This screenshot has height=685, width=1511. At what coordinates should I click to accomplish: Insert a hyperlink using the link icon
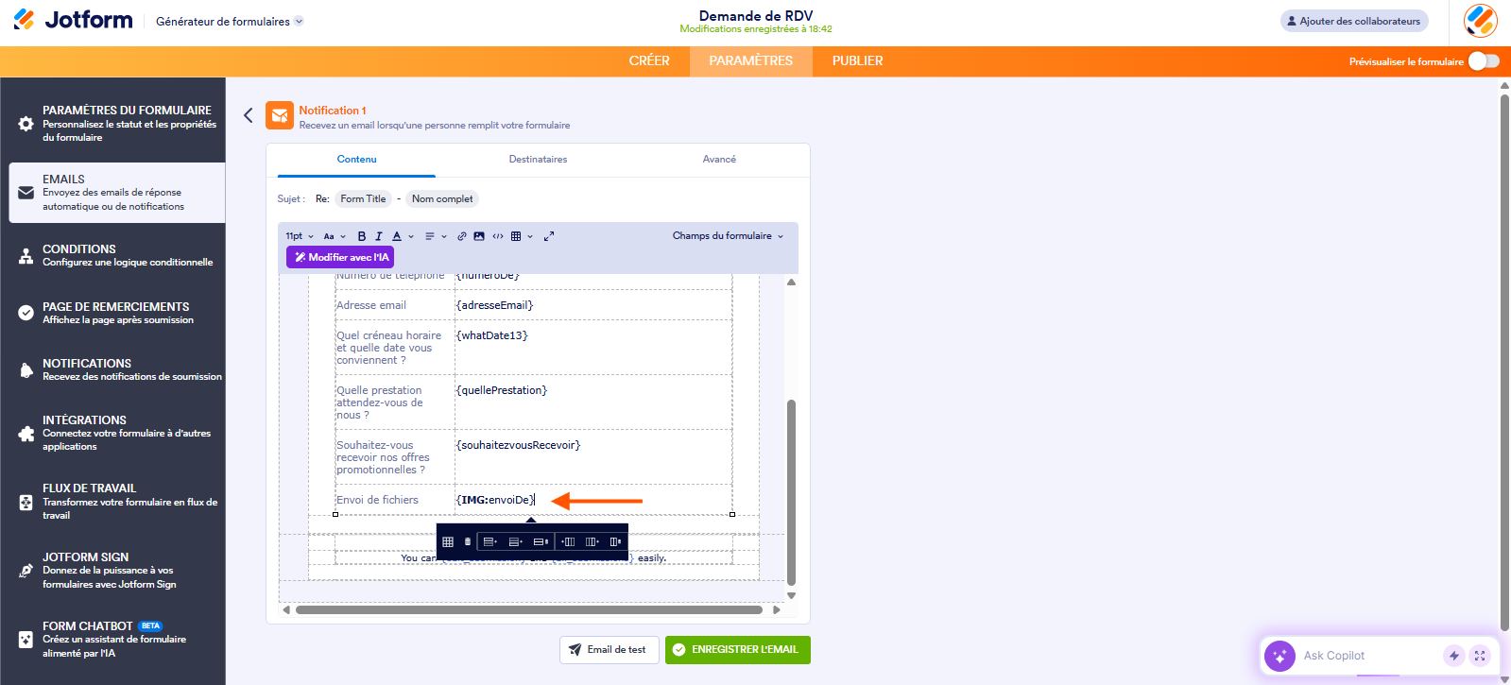[x=462, y=236]
